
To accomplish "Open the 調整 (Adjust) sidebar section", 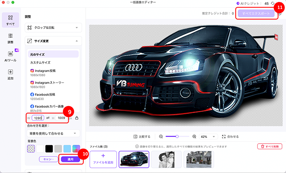I will pyautogui.click(x=10, y=38).
